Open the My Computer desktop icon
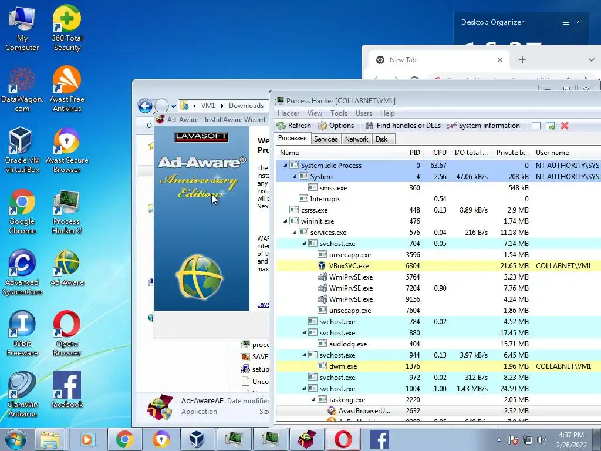 coord(22,29)
